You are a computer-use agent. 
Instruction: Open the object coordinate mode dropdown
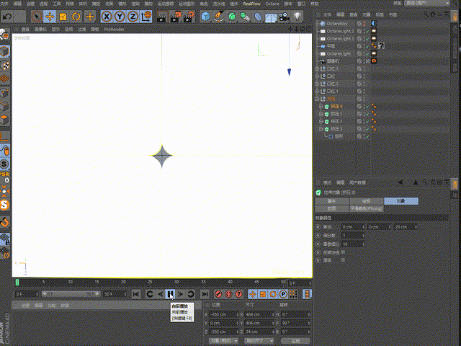pos(224,341)
